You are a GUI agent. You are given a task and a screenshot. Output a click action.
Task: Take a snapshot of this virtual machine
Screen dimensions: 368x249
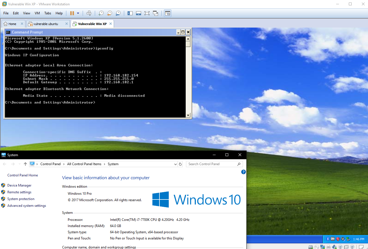[101, 13]
